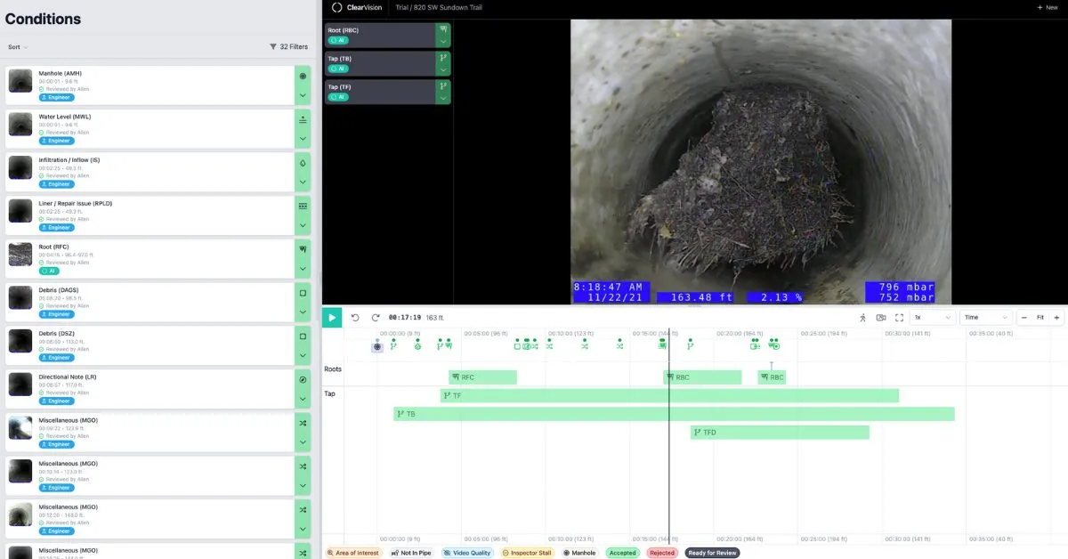Expand the Root (RFC) card chevron
Screen dimensions: 1068x559
[x=303, y=269]
